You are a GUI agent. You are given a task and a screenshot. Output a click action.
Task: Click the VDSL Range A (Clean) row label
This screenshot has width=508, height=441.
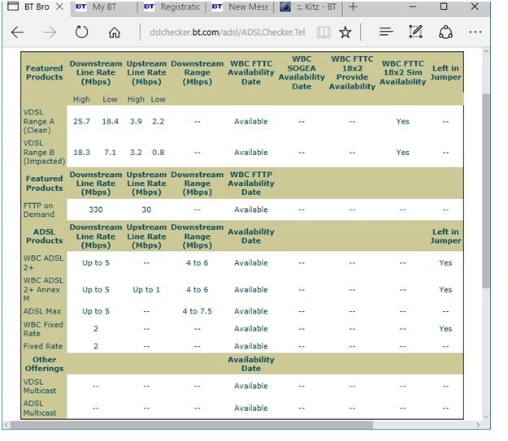point(39,122)
